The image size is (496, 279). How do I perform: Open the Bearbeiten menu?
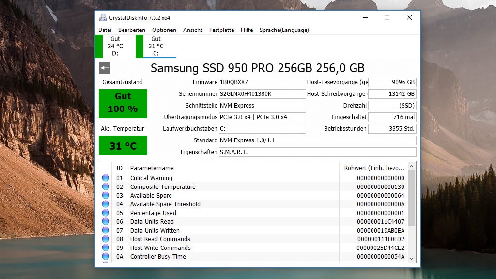click(132, 30)
